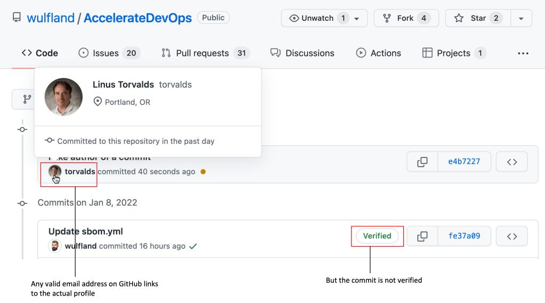This screenshot has height=303, width=545.
Task: Click 'Committed to this repository in the past day'
Action: (135, 141)
